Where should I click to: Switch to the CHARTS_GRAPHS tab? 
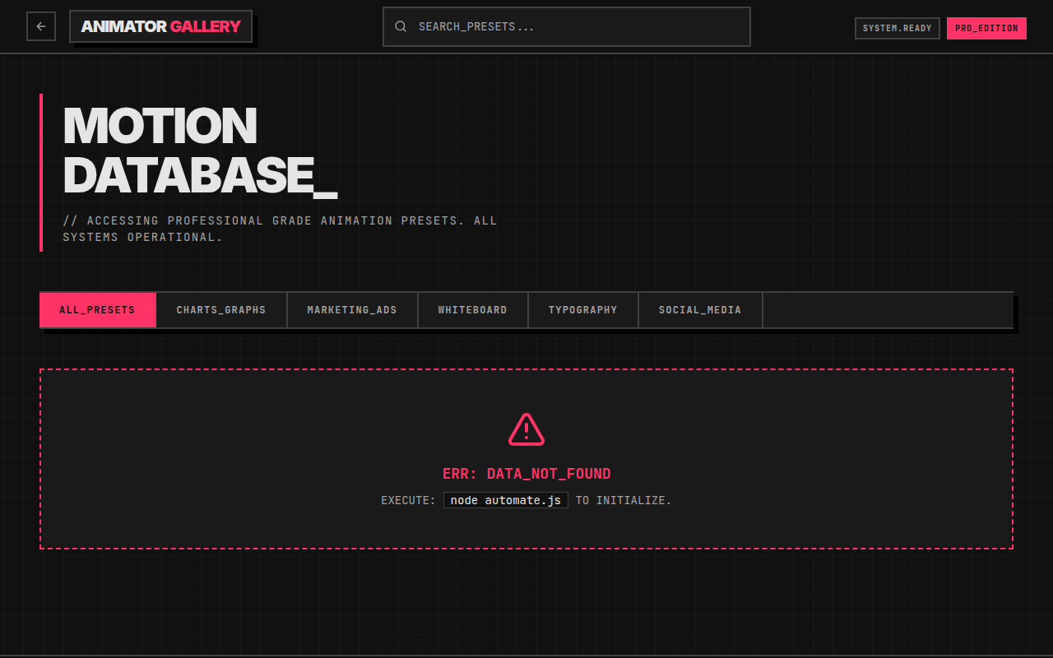[x=221, y=310]
